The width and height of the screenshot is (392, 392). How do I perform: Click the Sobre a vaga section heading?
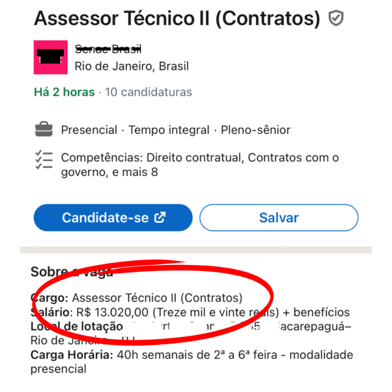point(72,272)
